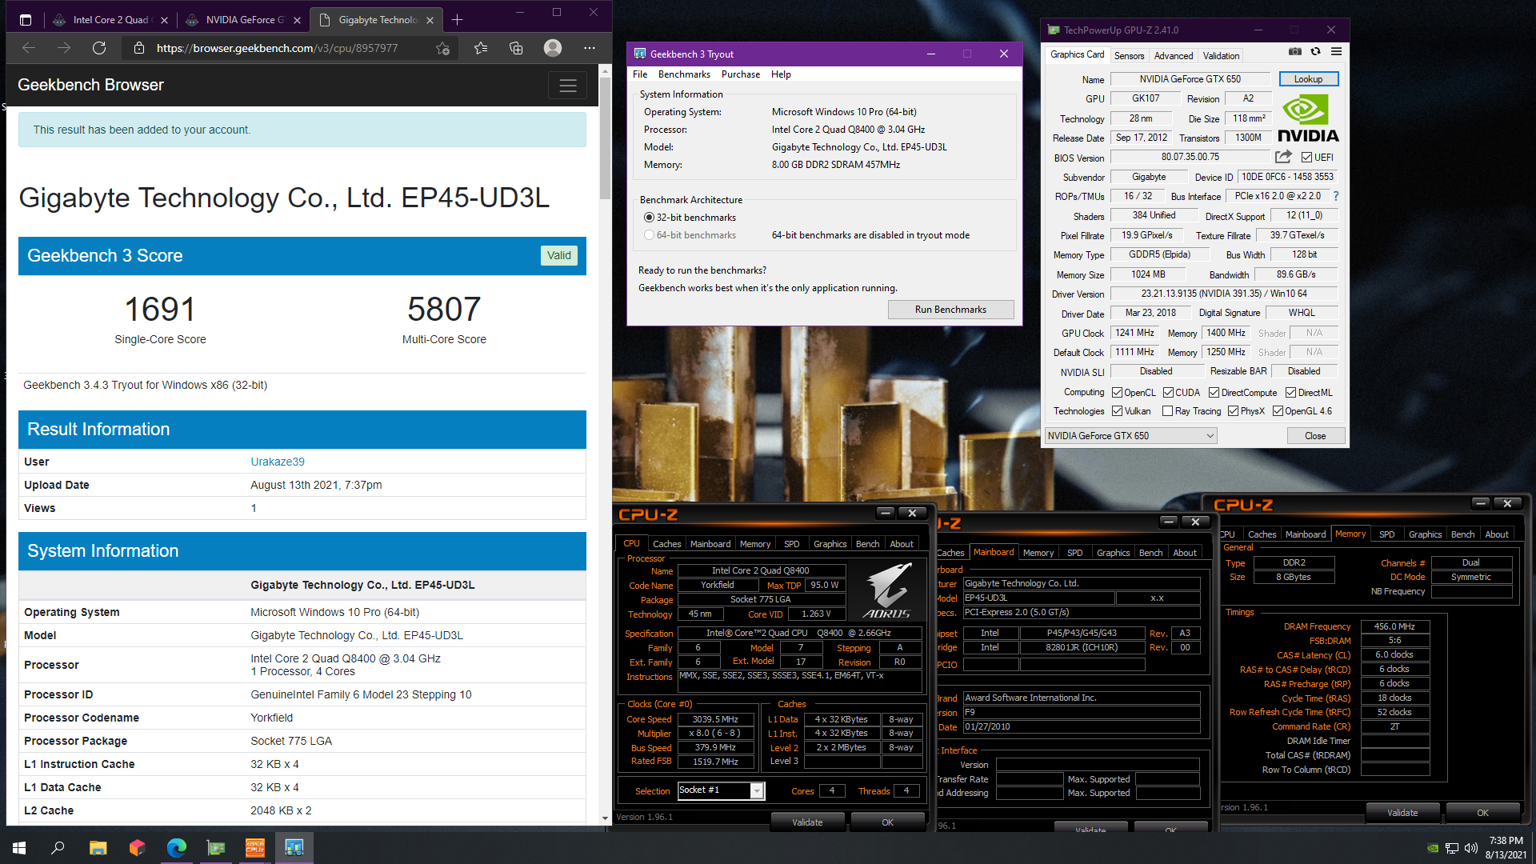Open browser Settings and more menu
1536x864 pixels.
[590, 48]
